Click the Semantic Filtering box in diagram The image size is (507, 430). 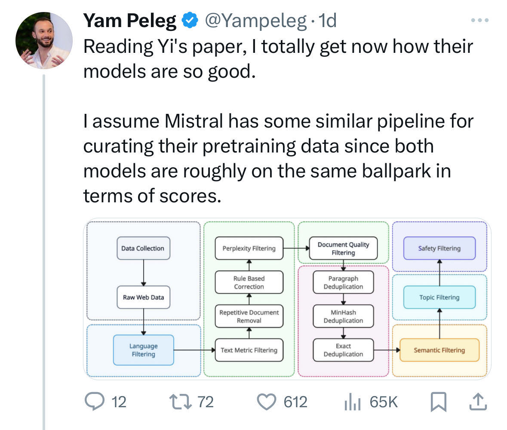tap(439, 350)
